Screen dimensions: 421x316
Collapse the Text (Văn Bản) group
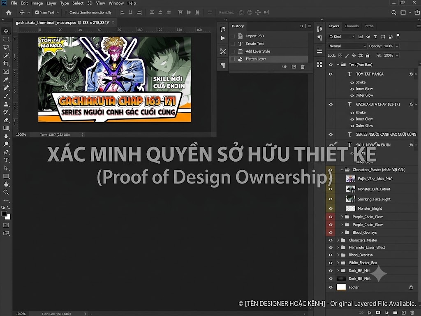coord(338,65)
